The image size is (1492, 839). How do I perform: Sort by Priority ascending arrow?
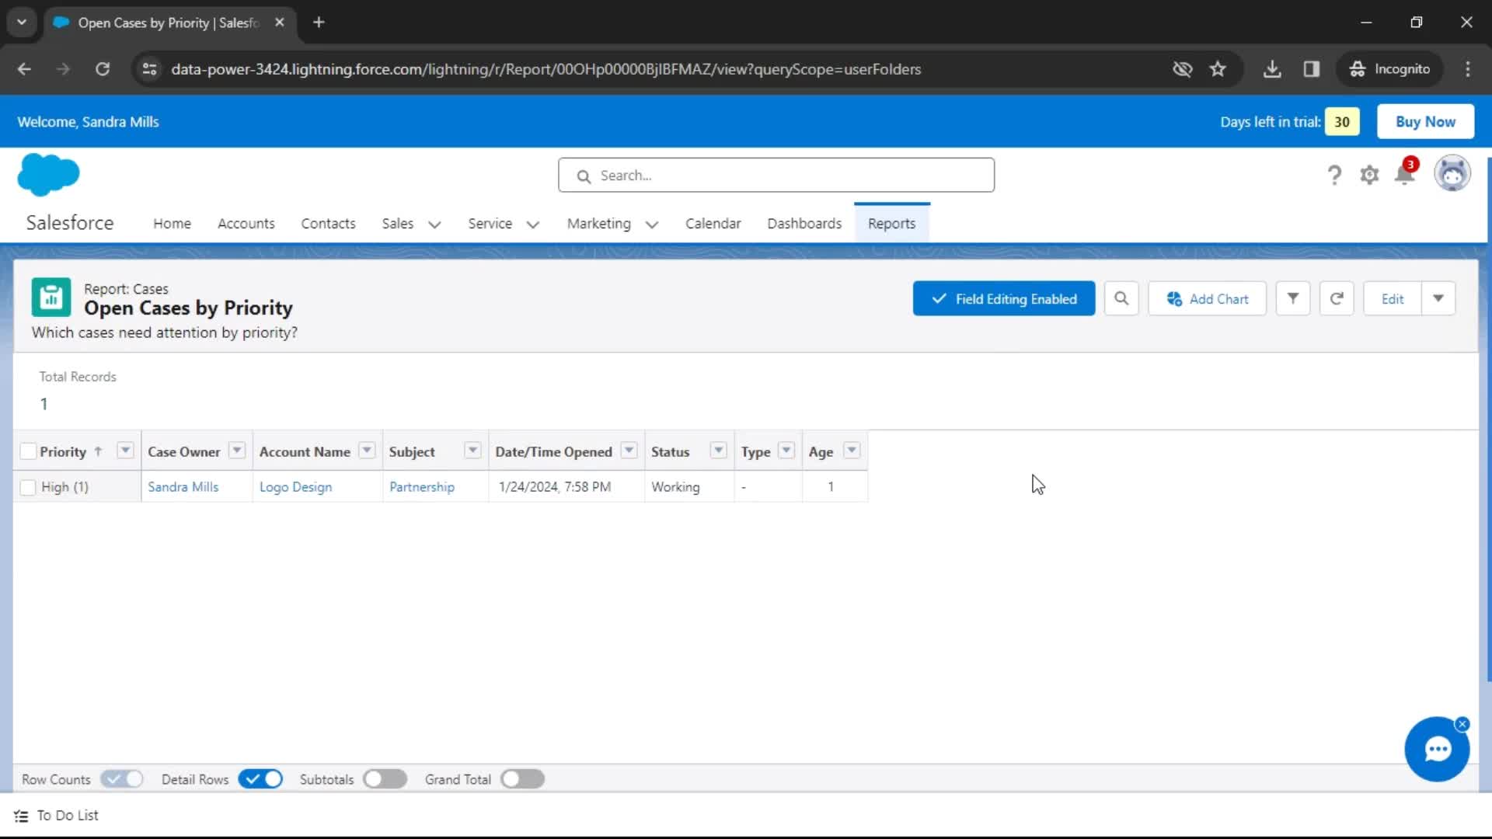98,451
